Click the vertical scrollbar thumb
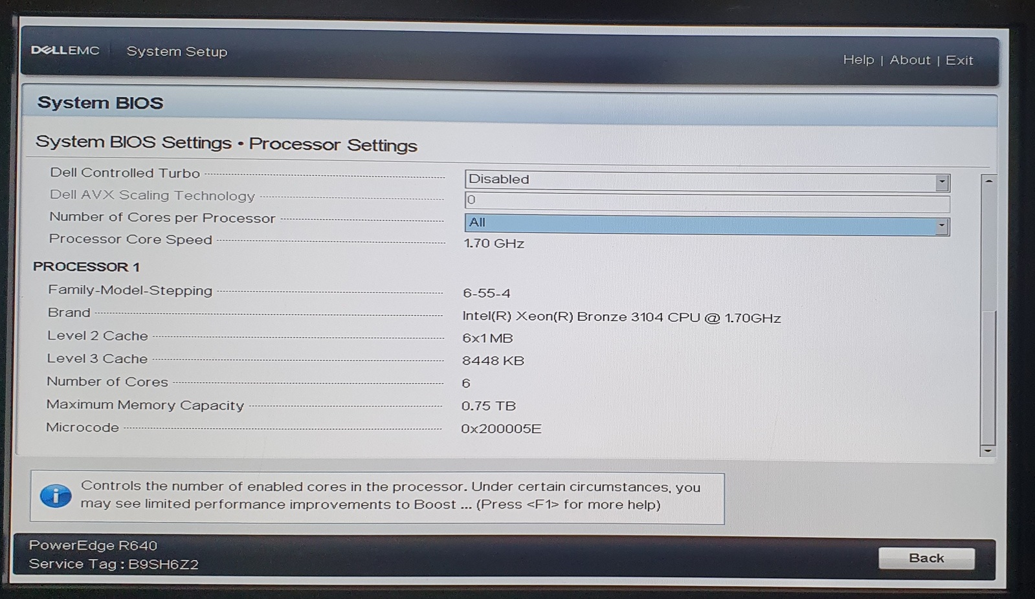Image resolution: width=1035 pixels, height=599 pixels. (x=988, y=377)
